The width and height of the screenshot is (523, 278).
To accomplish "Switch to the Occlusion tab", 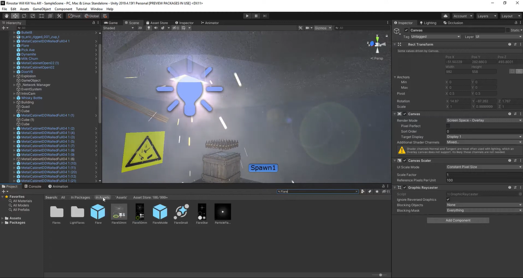I will coord(453,23).
